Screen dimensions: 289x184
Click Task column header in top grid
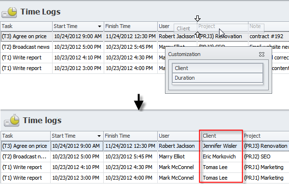26,26
